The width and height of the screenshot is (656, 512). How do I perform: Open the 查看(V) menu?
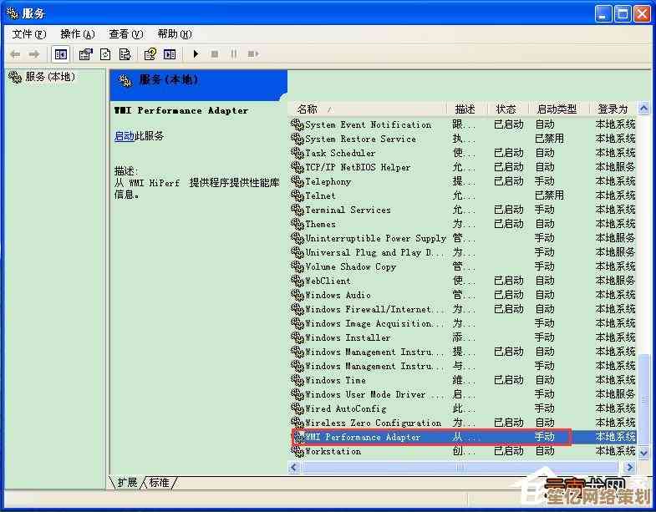coord(125,34)
